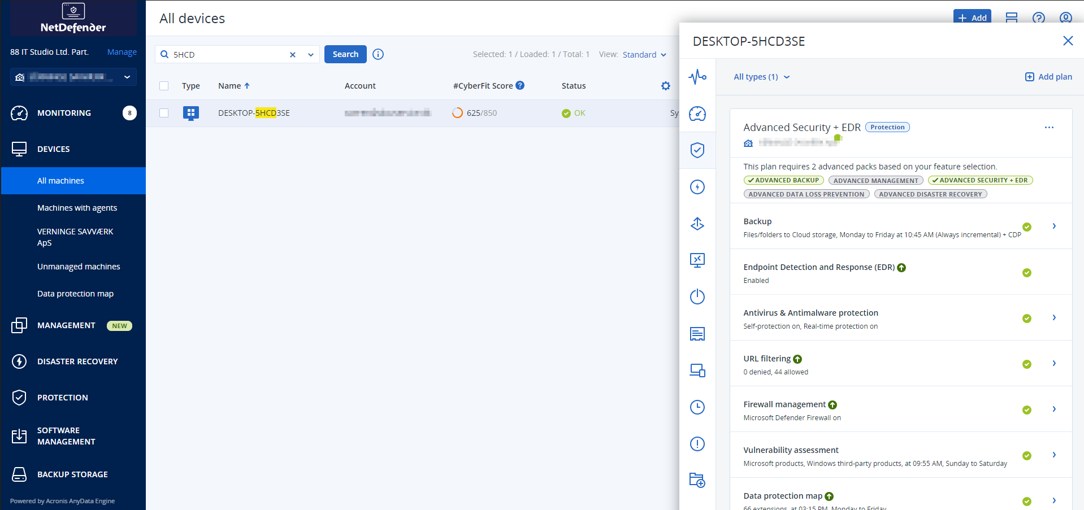Open Help via the question mark icon
Screen dimensions: 1084x510
pos(1038,18)
